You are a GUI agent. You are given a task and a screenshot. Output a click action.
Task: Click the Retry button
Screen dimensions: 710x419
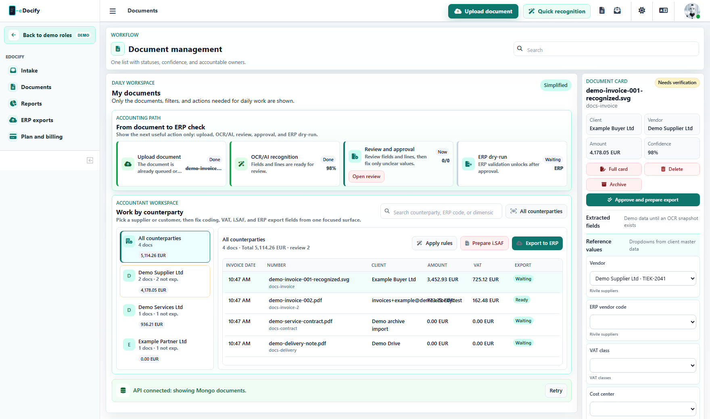tap(556, 390)
